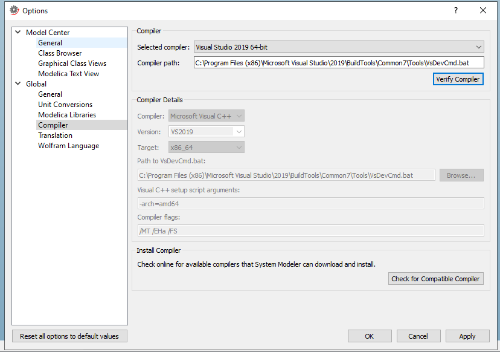Viewport: 500px width, 352px height.
Task: Collapse the Model Center tree node
Action: click(x=18, y=32)
